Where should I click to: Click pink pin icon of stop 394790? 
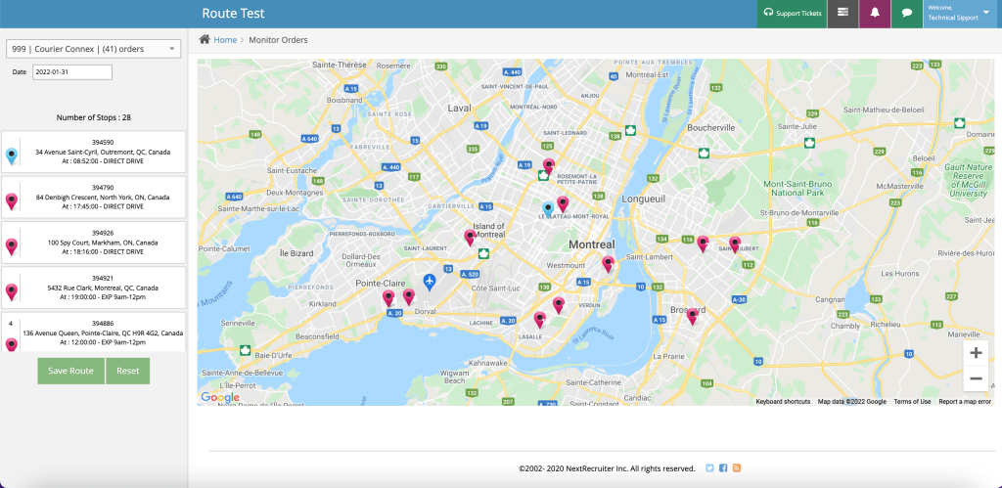tap(12, 201)
